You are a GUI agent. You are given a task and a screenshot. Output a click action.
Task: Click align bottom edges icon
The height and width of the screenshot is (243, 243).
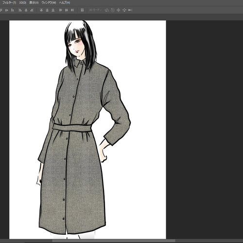click(x=13, y=10)
